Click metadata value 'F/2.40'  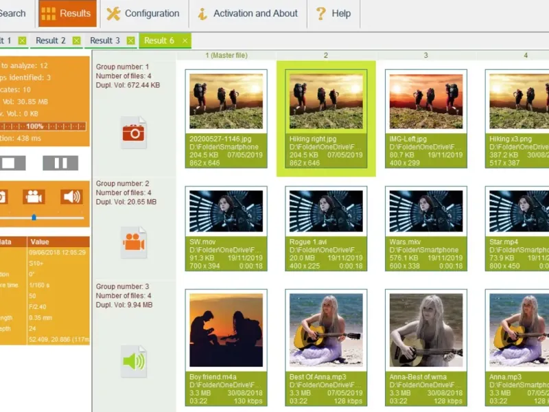point(38,307)
